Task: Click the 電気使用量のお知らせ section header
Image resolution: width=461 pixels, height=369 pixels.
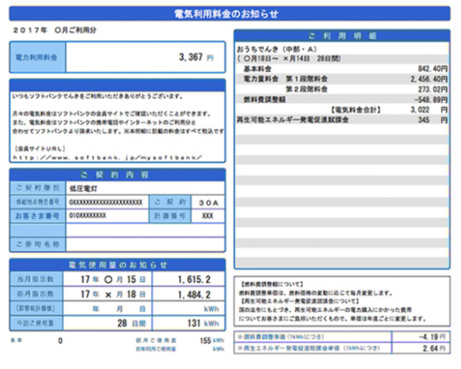Action: 117,265
